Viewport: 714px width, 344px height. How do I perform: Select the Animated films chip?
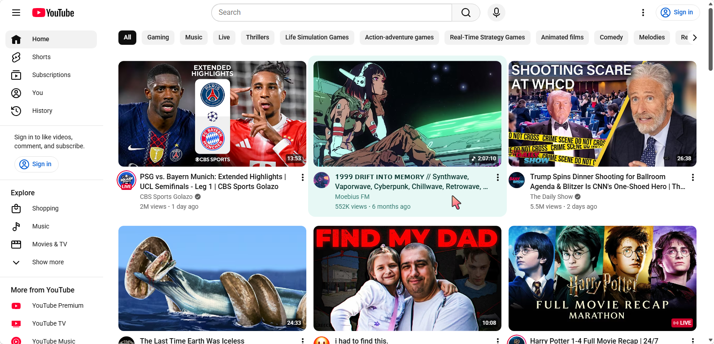point(562,38)
